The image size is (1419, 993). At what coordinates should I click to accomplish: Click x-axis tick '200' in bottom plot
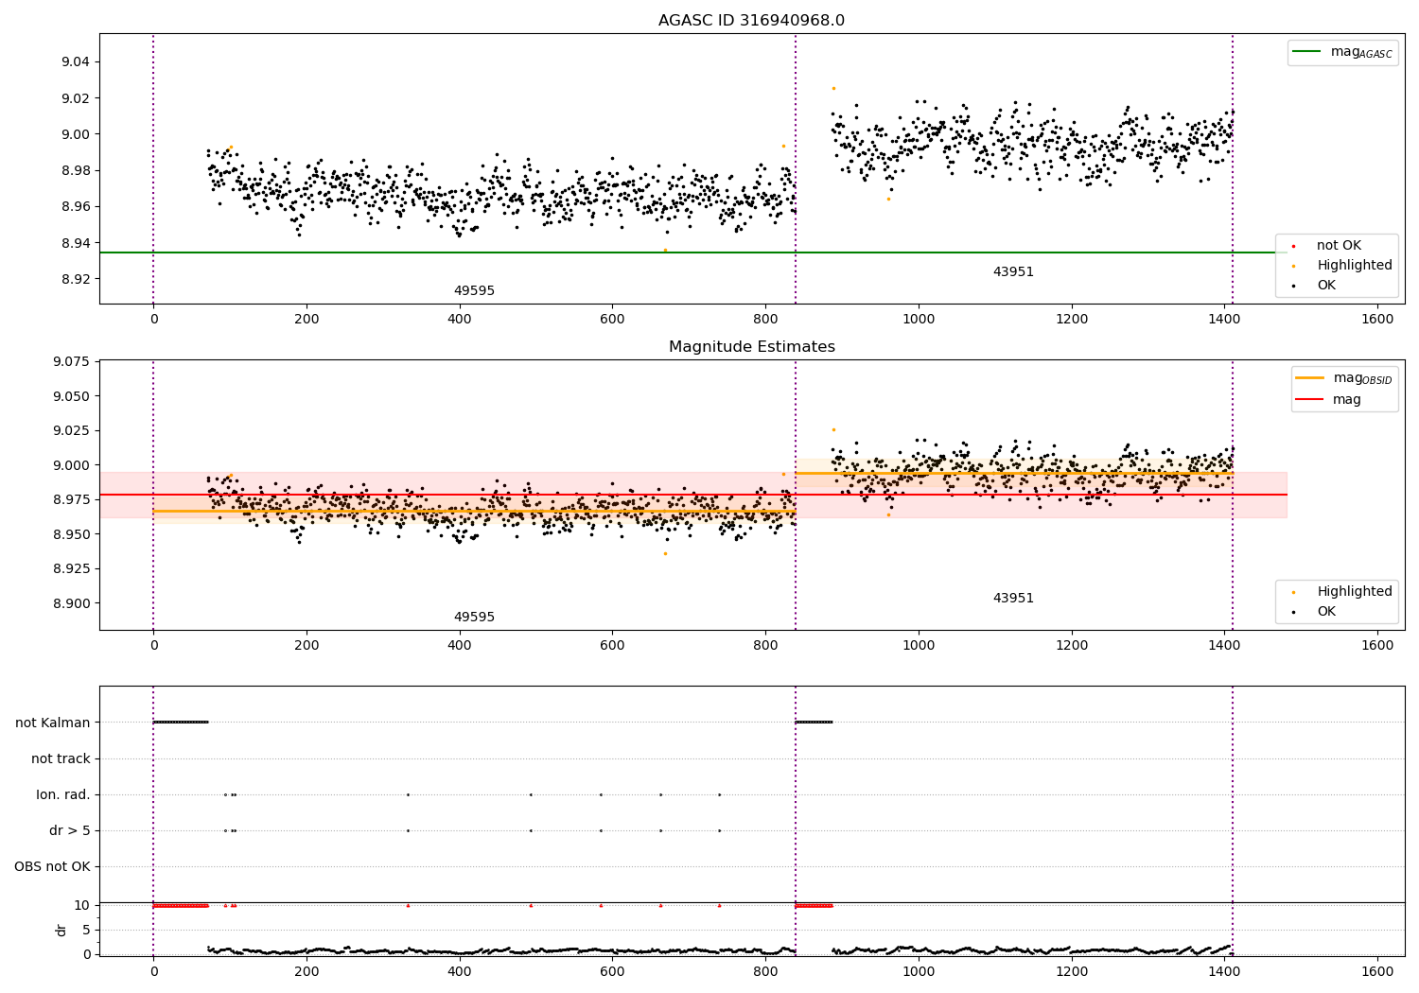[x=307, y=971]
